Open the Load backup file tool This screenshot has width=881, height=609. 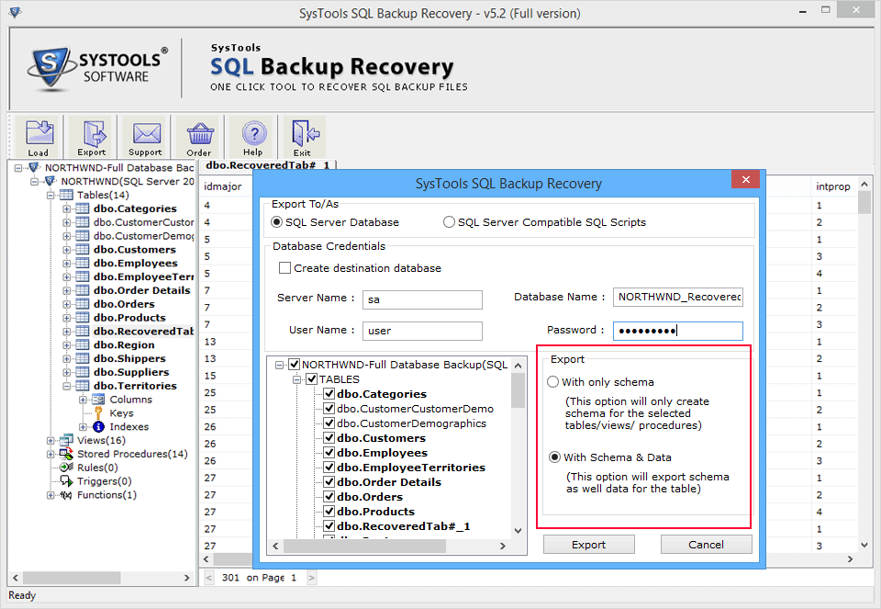tap(39, 137)
